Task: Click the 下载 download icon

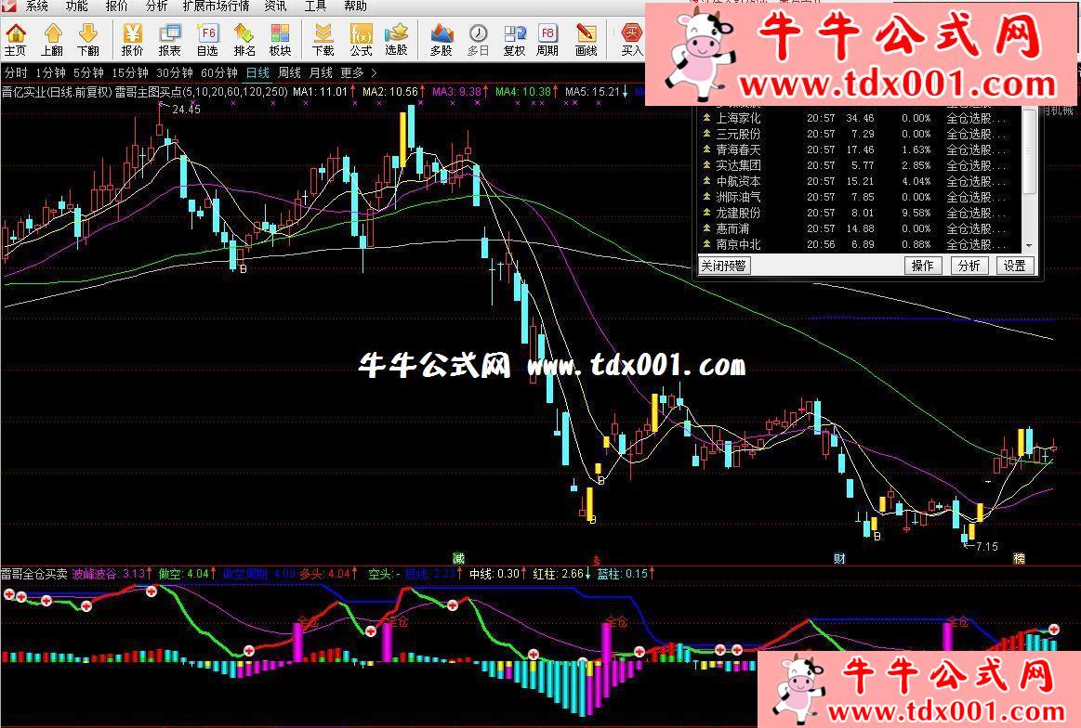Action: click(323, 40)
